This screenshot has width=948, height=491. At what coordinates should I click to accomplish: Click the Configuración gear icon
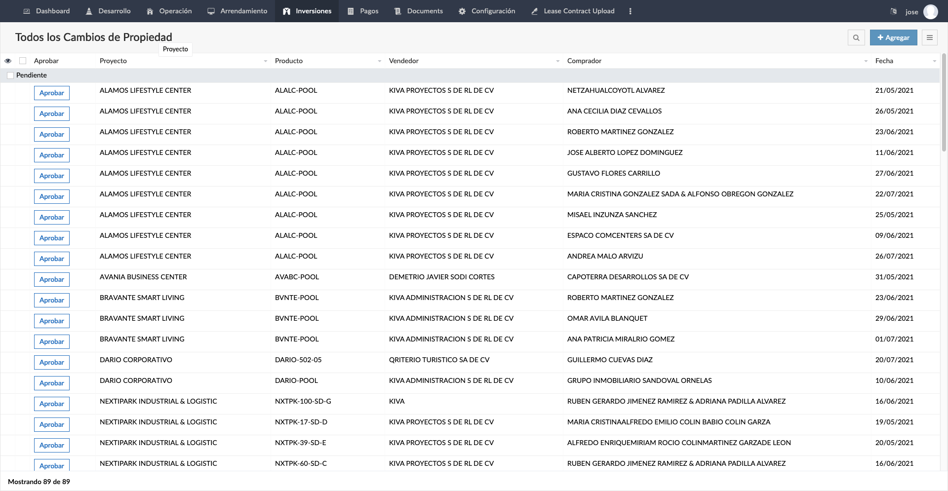click(462, 11)
